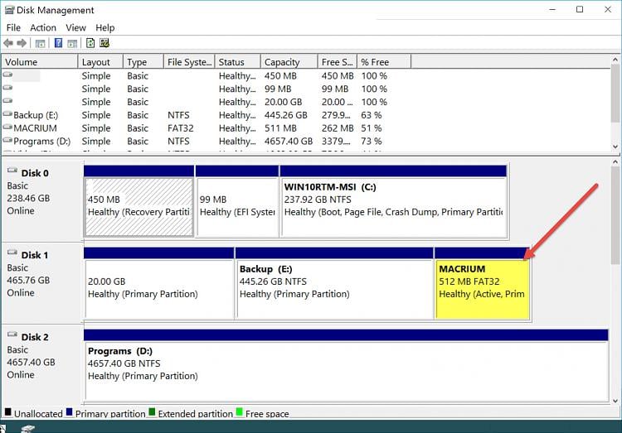Open the Action menu

coord(43,27)
